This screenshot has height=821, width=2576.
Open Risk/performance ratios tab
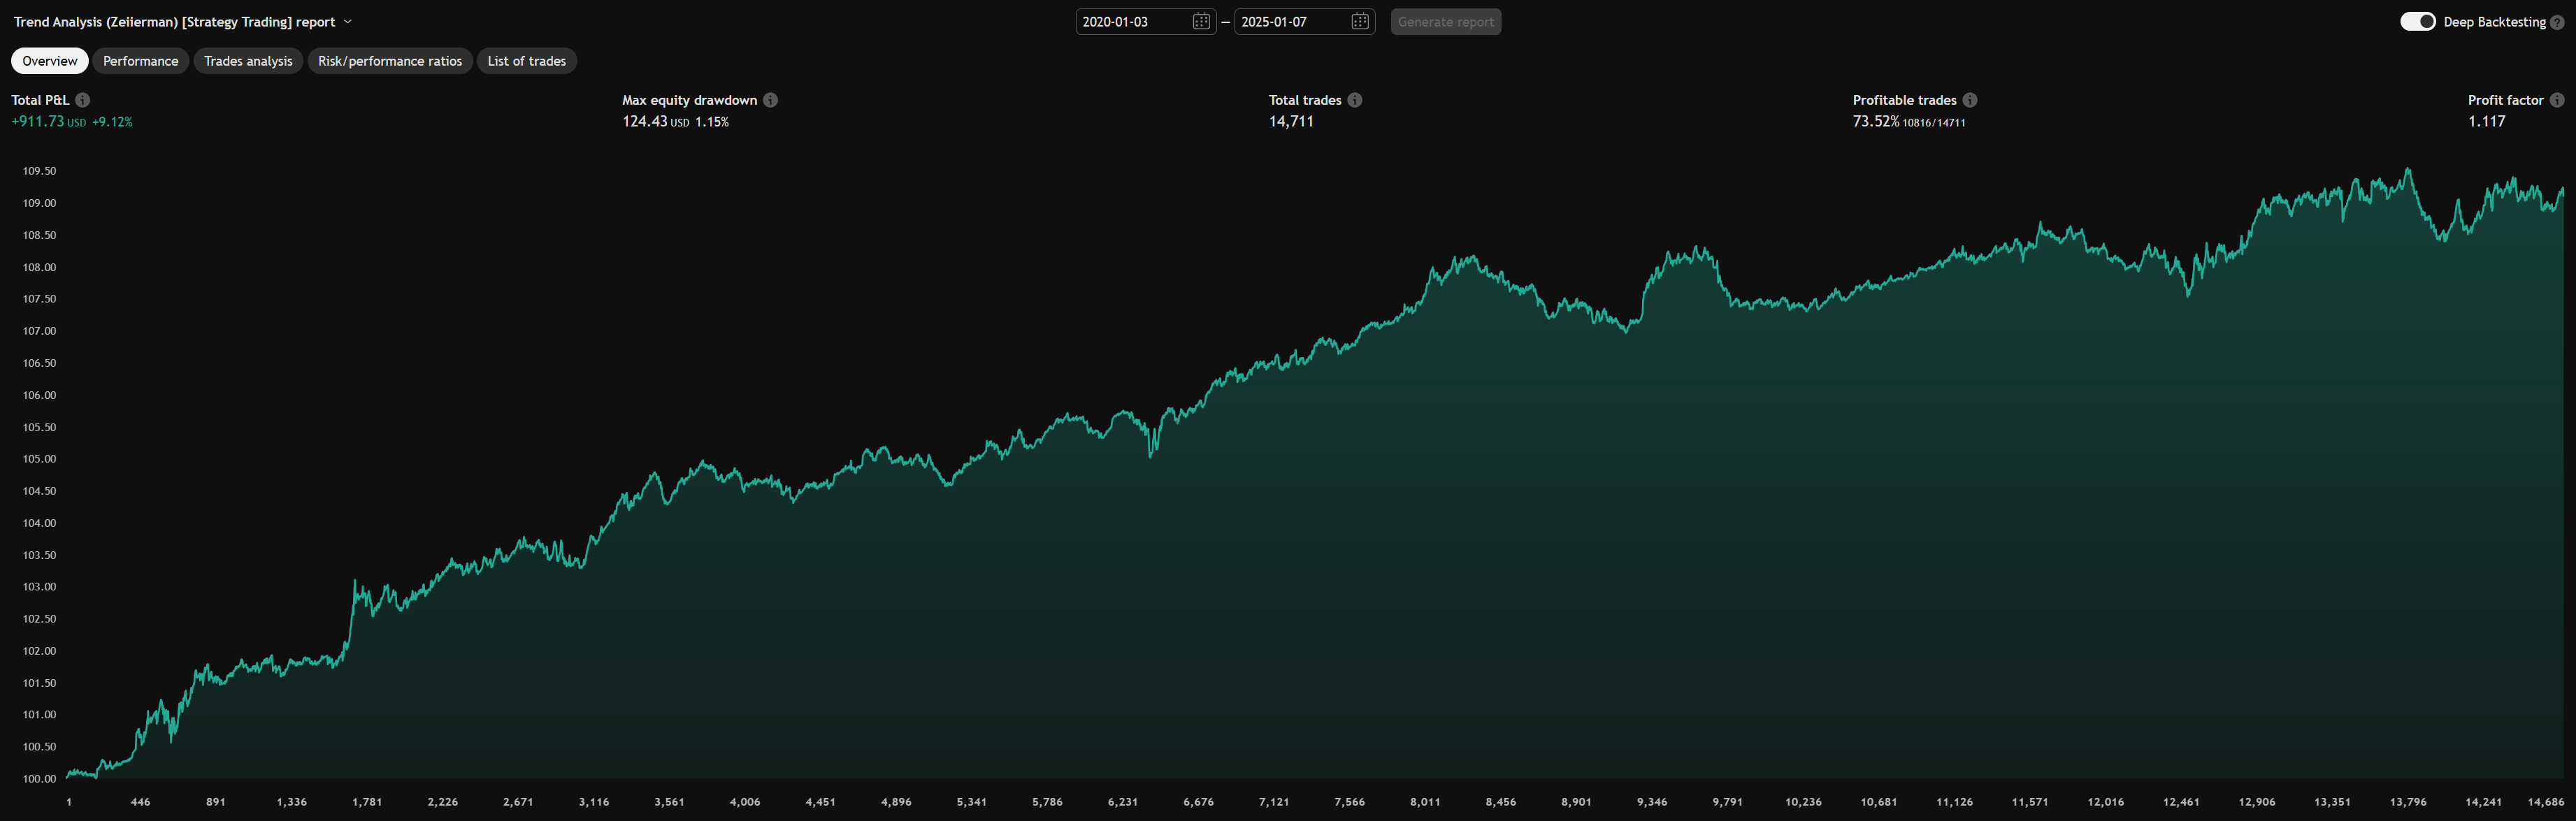[x=390, y=61]
